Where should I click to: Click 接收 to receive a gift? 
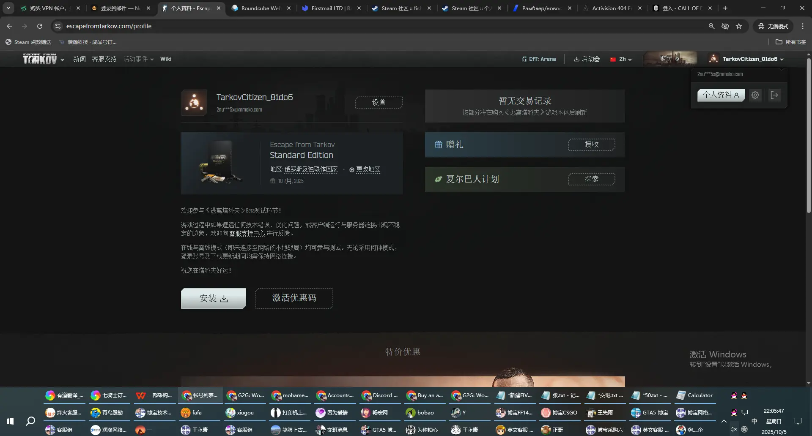click(x=591, y=144)
